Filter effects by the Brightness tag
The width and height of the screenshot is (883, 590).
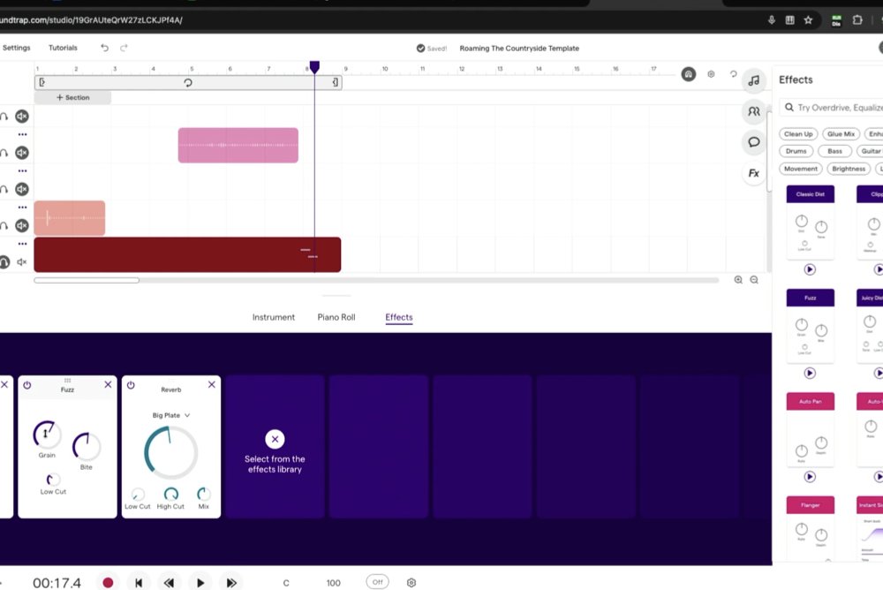[849, 169]
